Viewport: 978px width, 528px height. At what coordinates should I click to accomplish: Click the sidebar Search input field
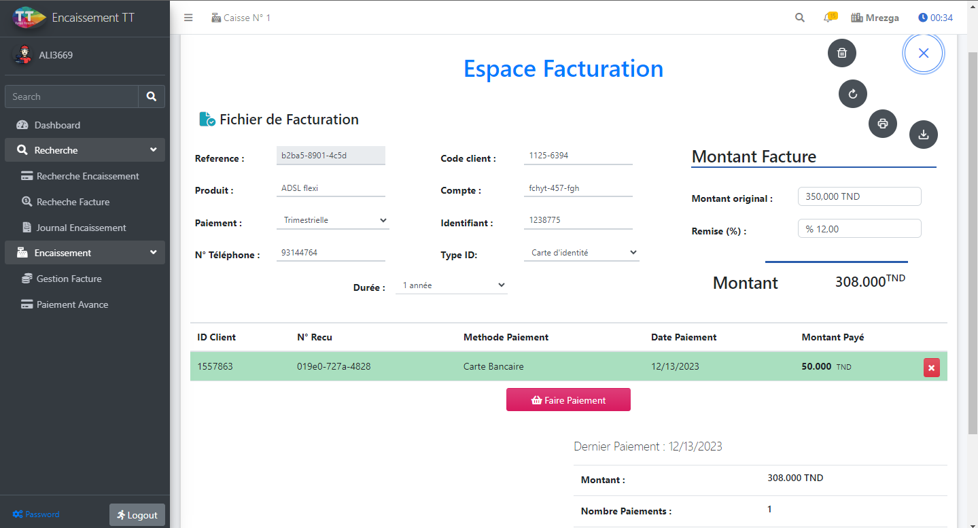point(72,96)
